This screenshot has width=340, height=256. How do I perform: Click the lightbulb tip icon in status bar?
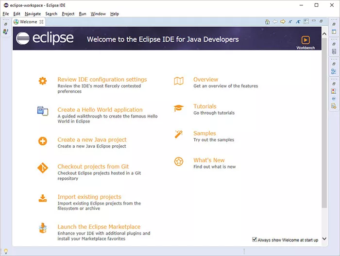click(x=6, y=251)
